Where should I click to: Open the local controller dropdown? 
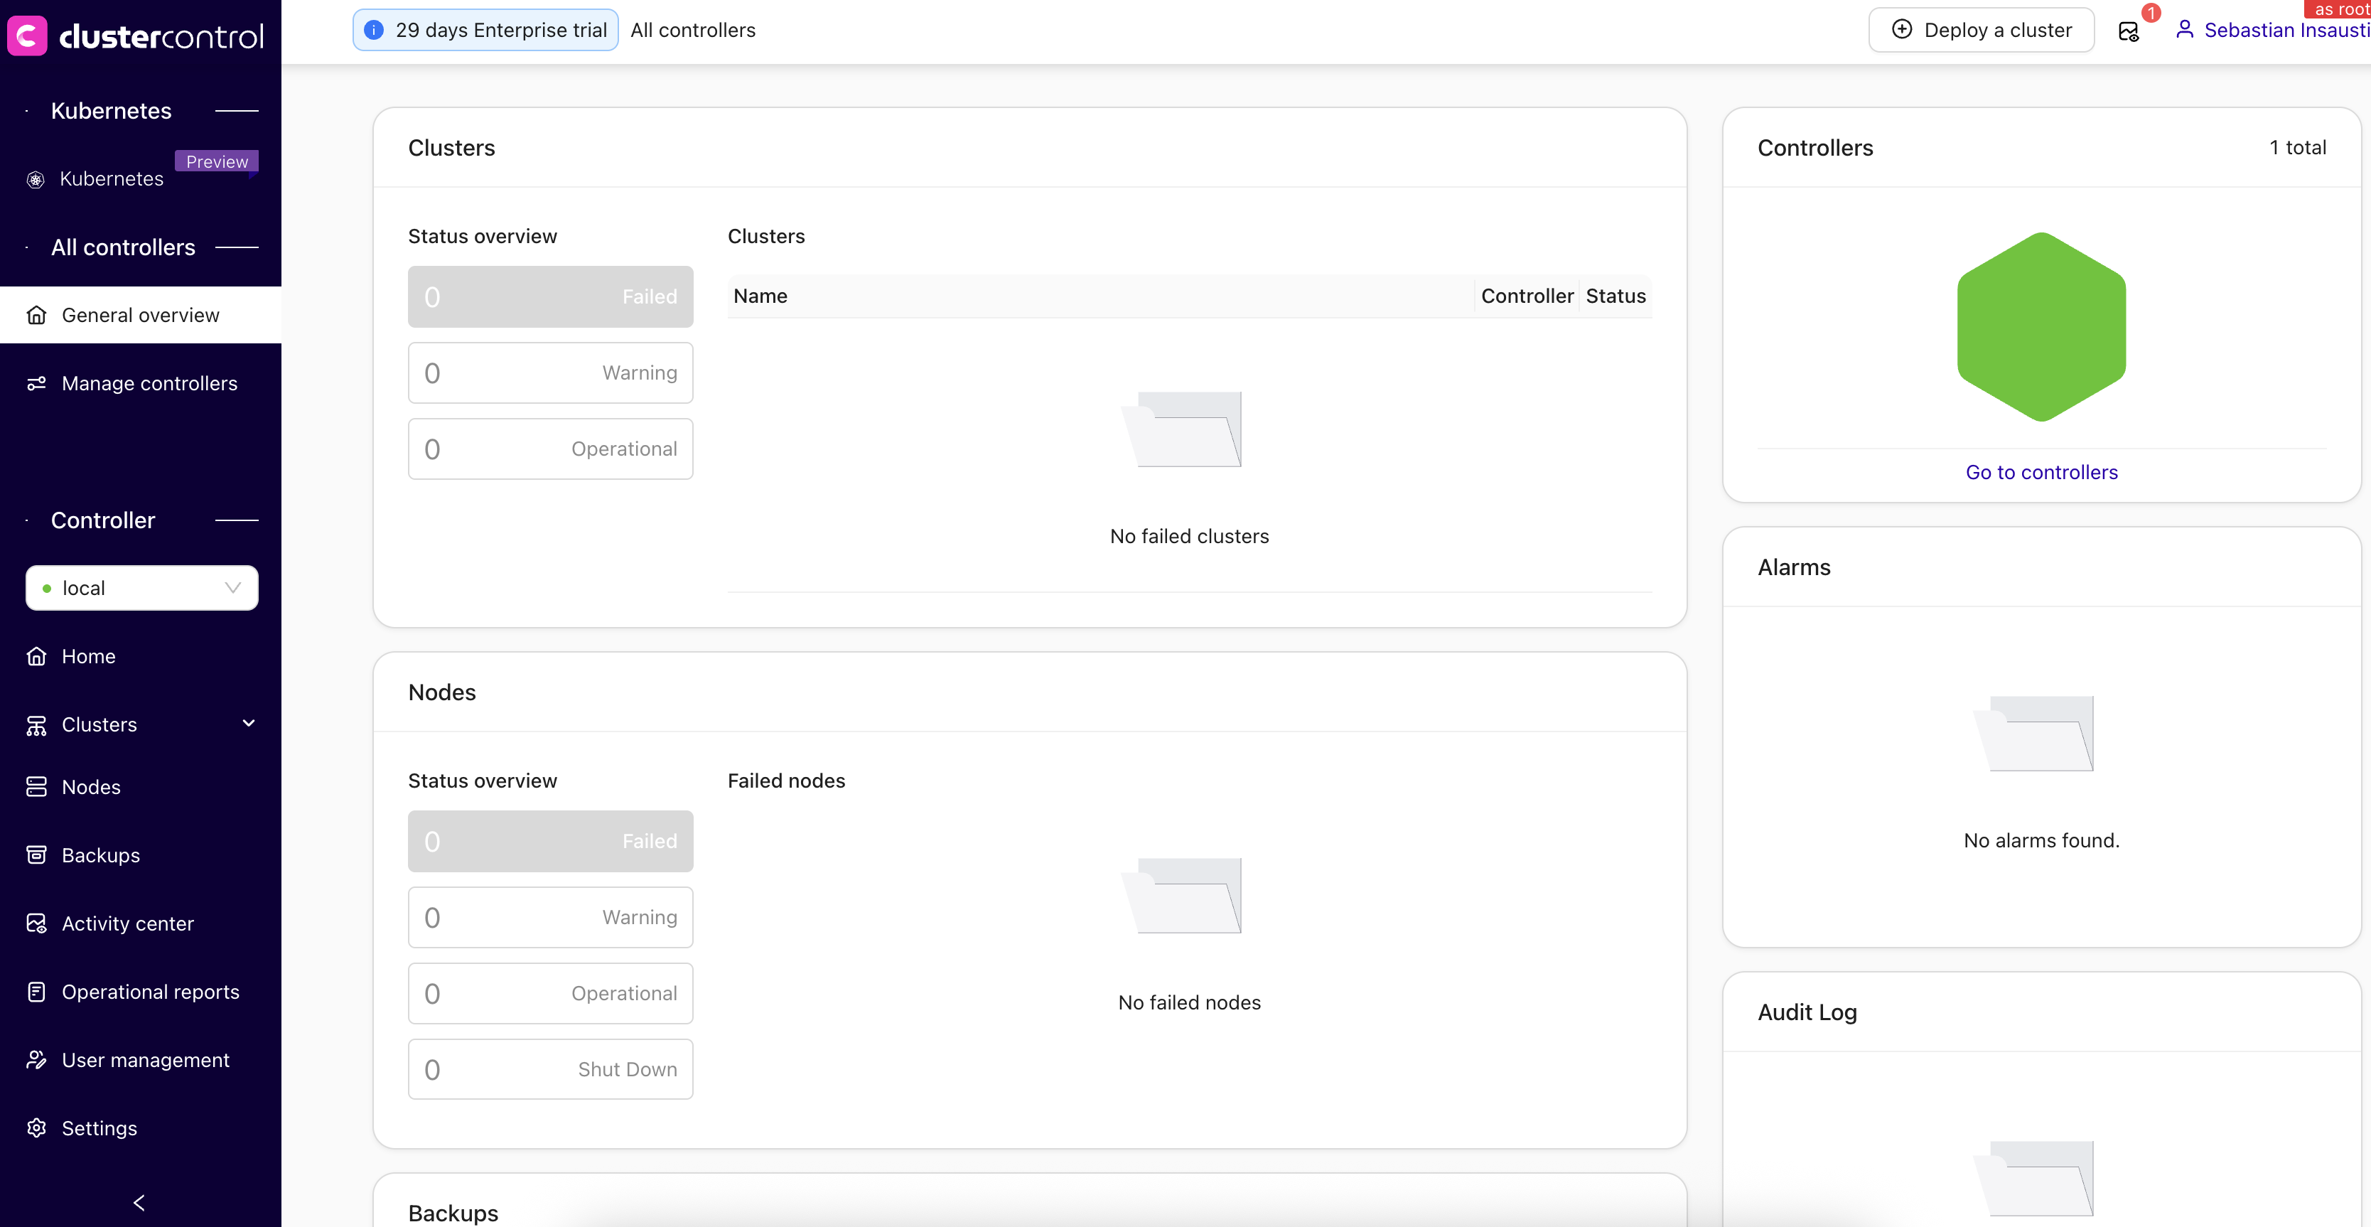pos(141,587)
